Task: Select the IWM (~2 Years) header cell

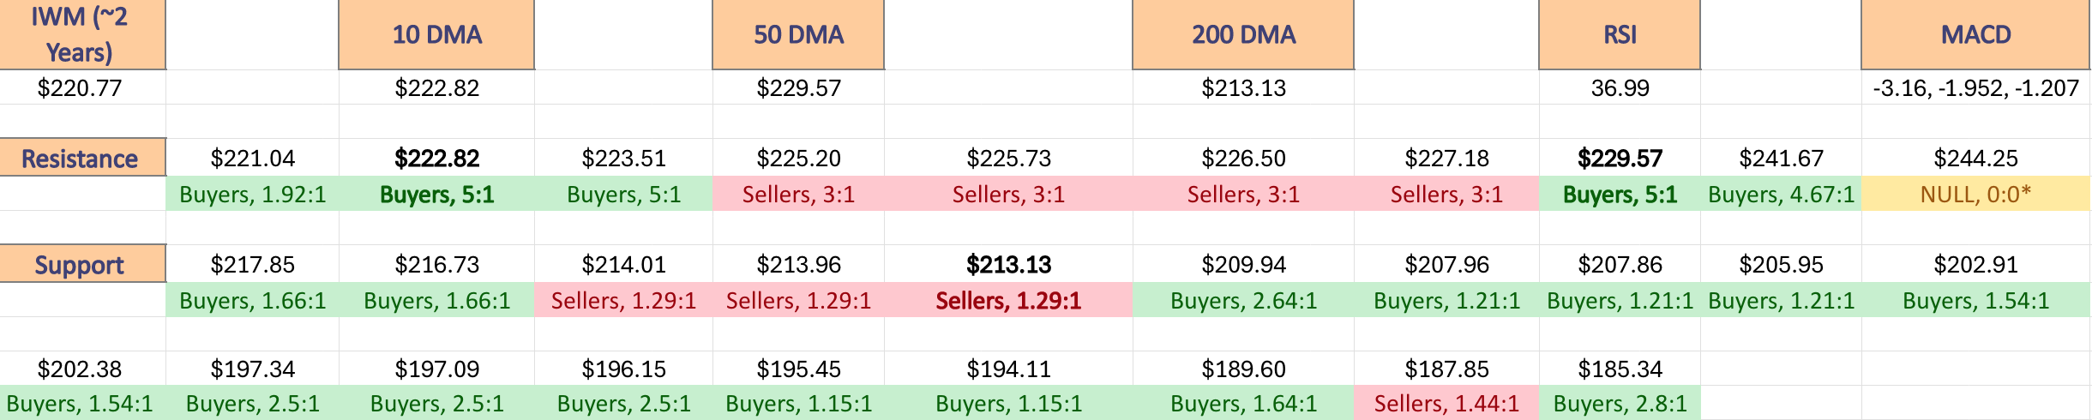Action: 82,34
